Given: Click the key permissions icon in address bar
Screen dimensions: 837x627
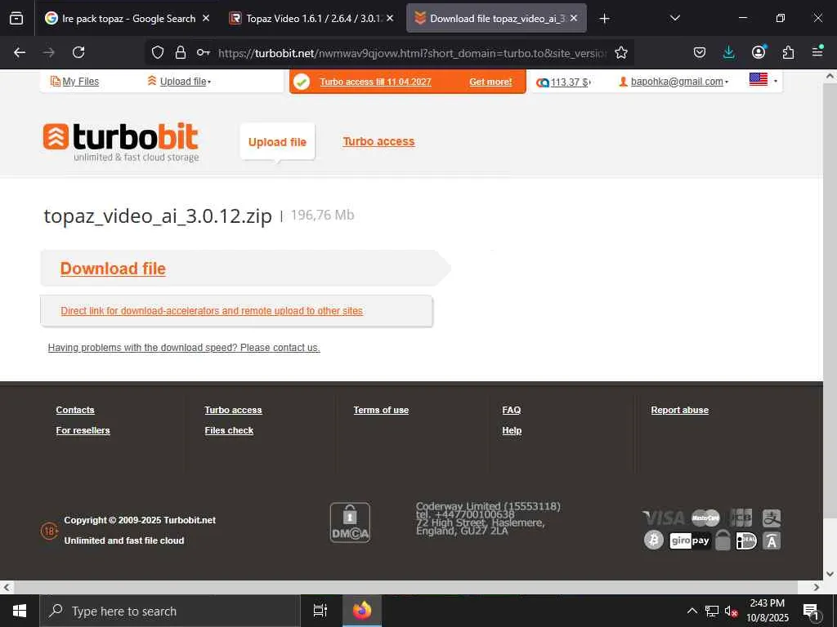Looking at the screenshot, I should tap(204, 52).
